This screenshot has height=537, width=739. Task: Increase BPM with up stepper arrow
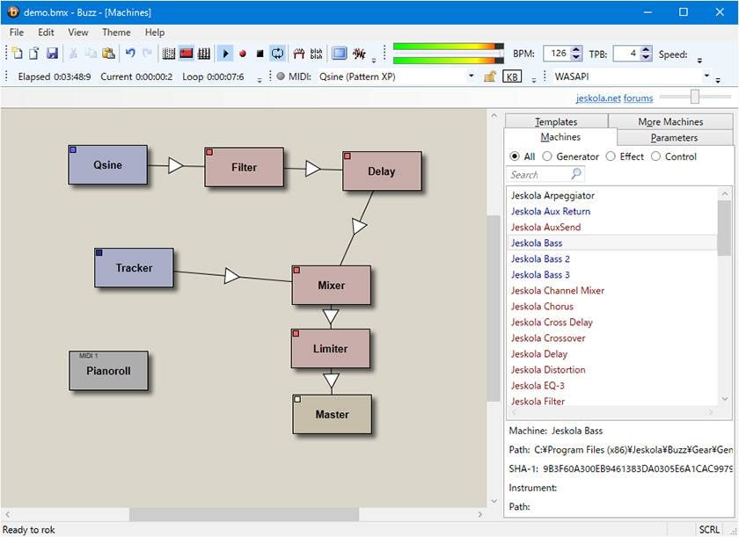pyautogui.click(x=576, y=50)
